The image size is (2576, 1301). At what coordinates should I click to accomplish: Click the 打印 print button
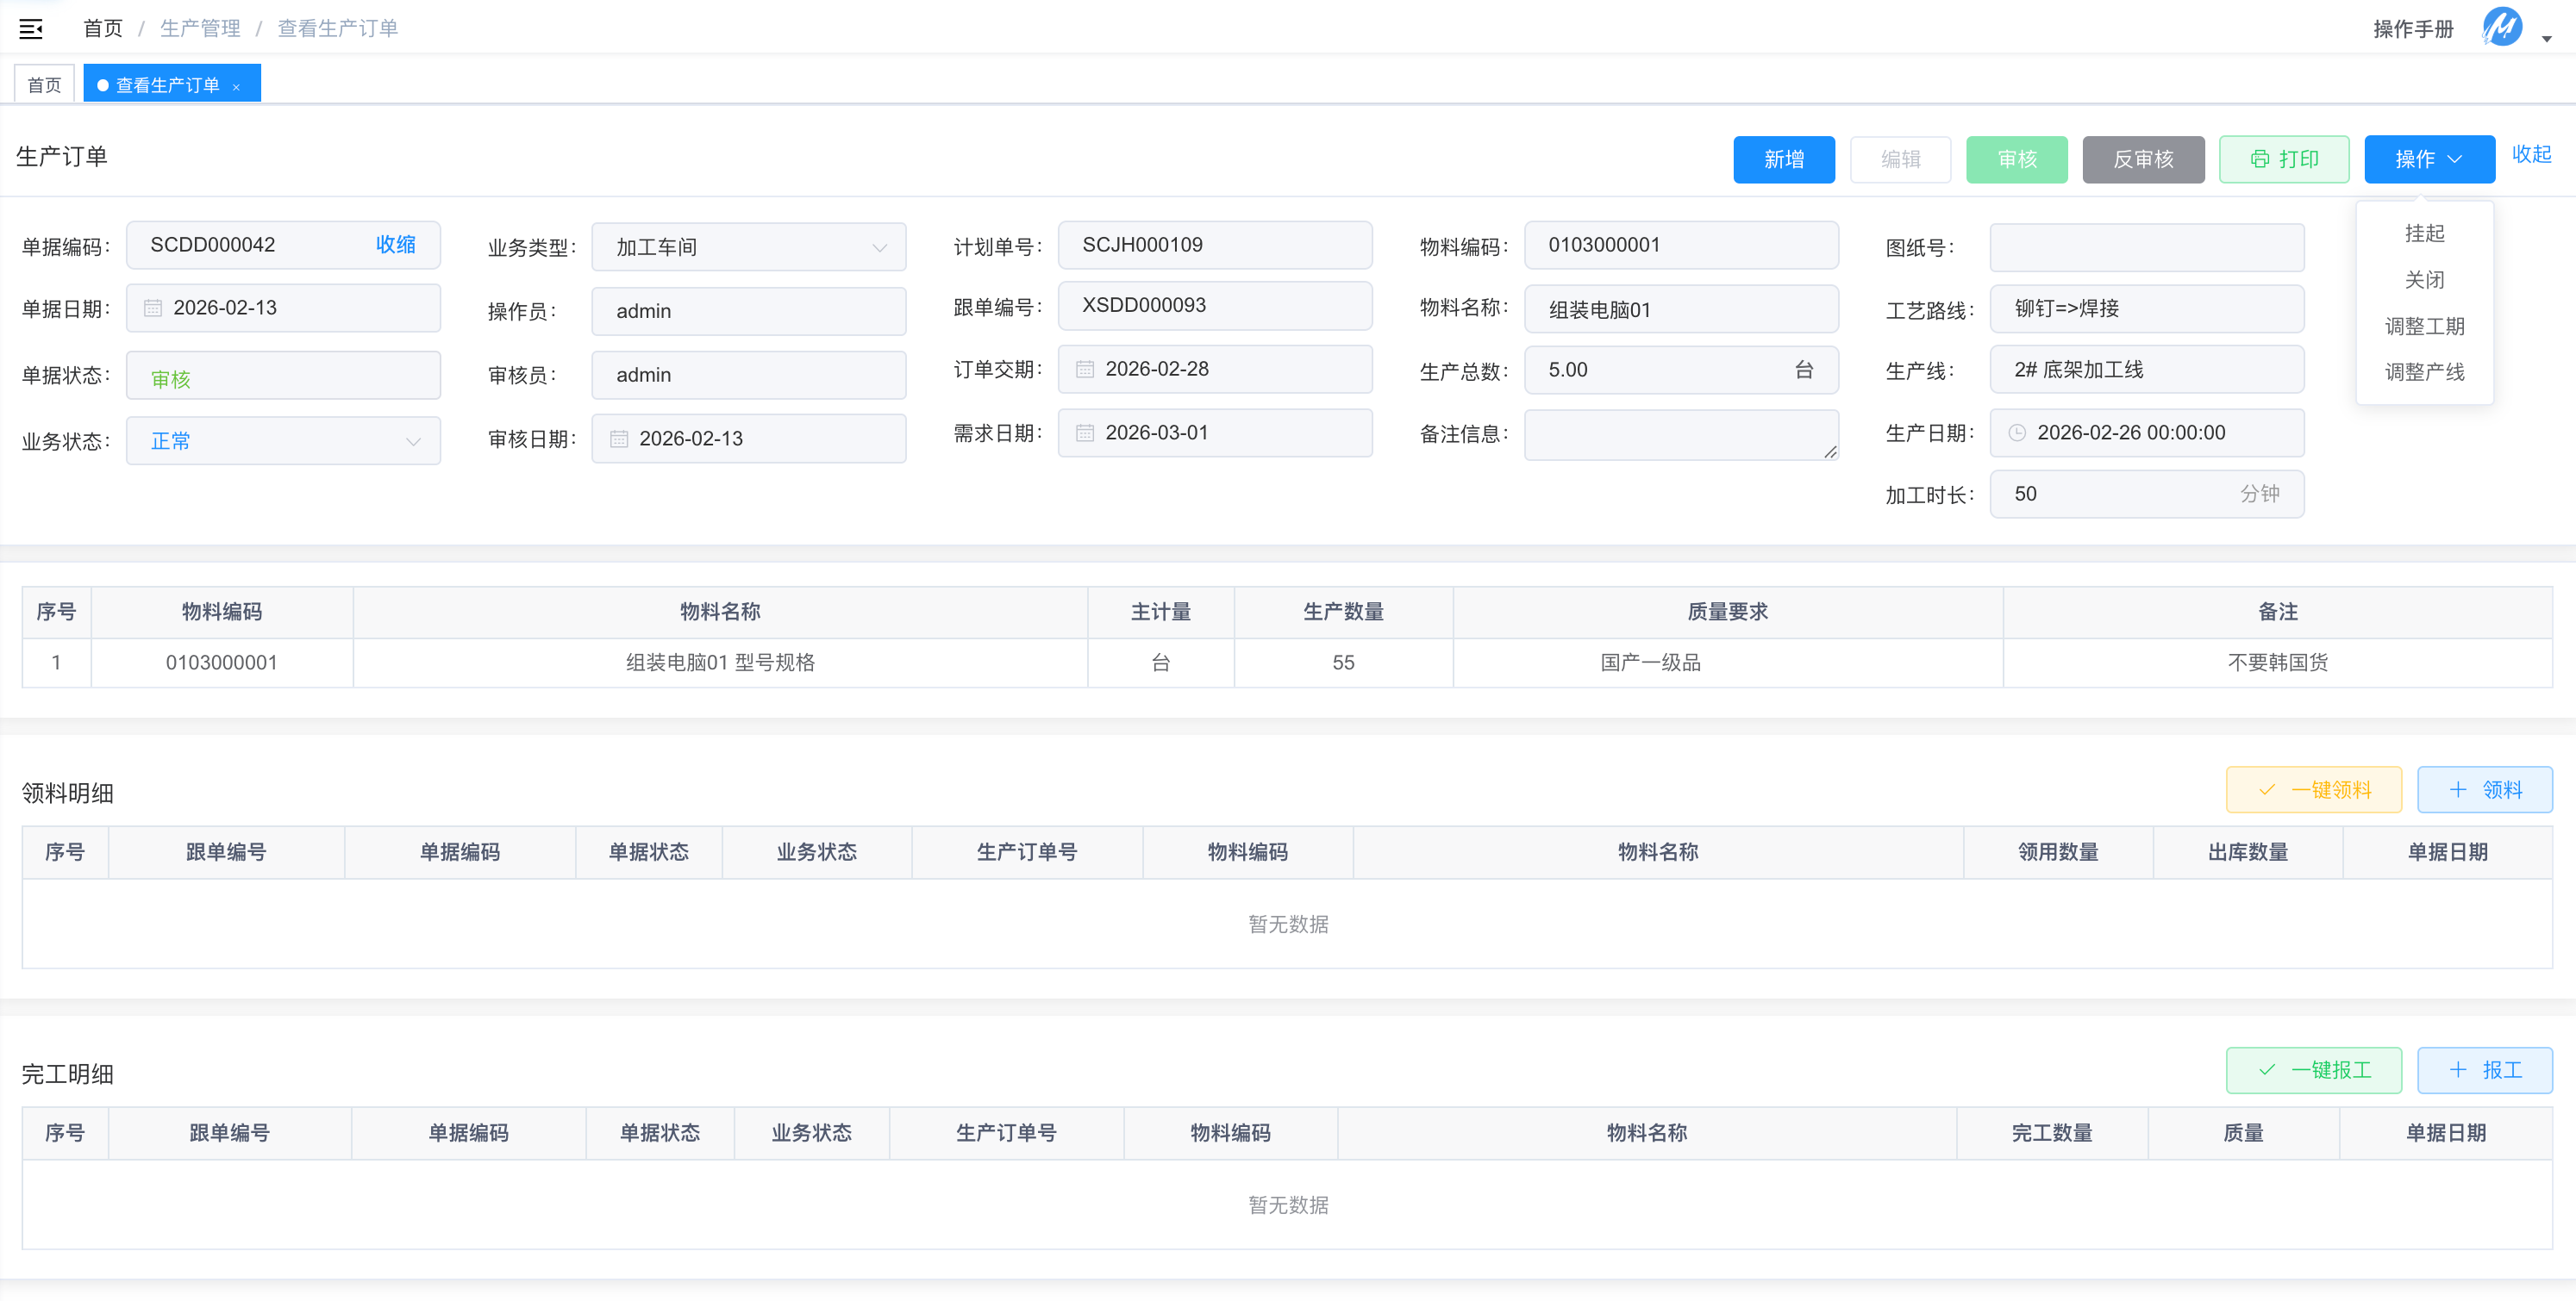point(2283,159)
